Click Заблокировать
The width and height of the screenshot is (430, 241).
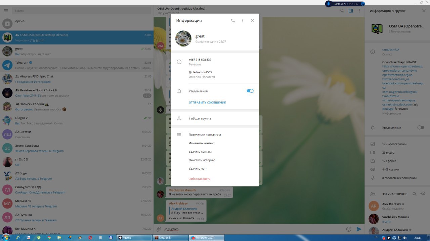(200, 179)
